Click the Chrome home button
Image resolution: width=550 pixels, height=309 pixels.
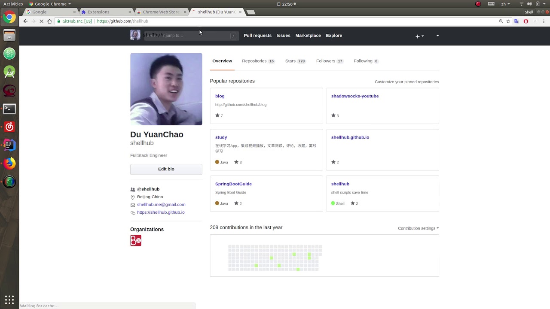pyautogui.click(x=49, y=21)
